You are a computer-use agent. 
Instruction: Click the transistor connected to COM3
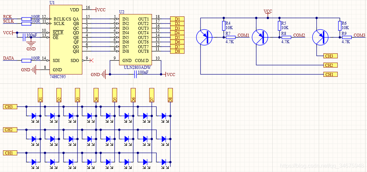(321, 37)
